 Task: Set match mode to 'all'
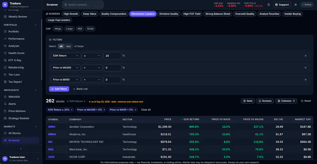pos(61,46)
